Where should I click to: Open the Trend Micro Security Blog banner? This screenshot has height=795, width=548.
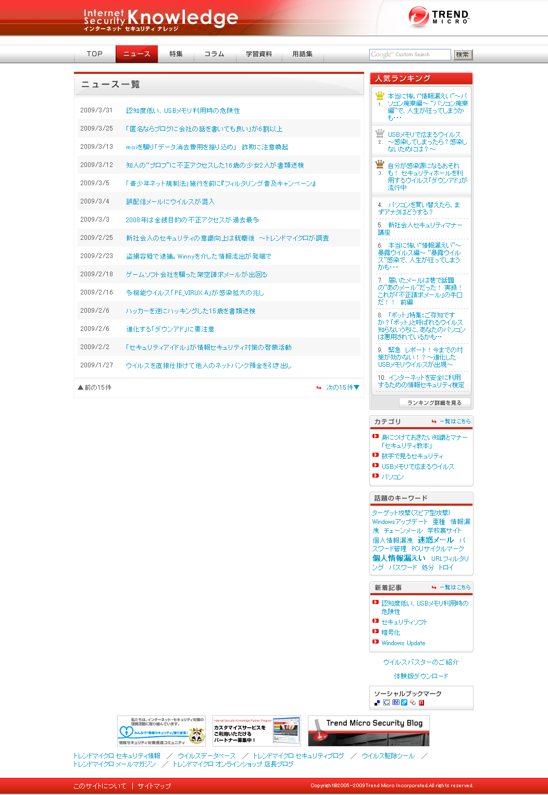(369, 731)
